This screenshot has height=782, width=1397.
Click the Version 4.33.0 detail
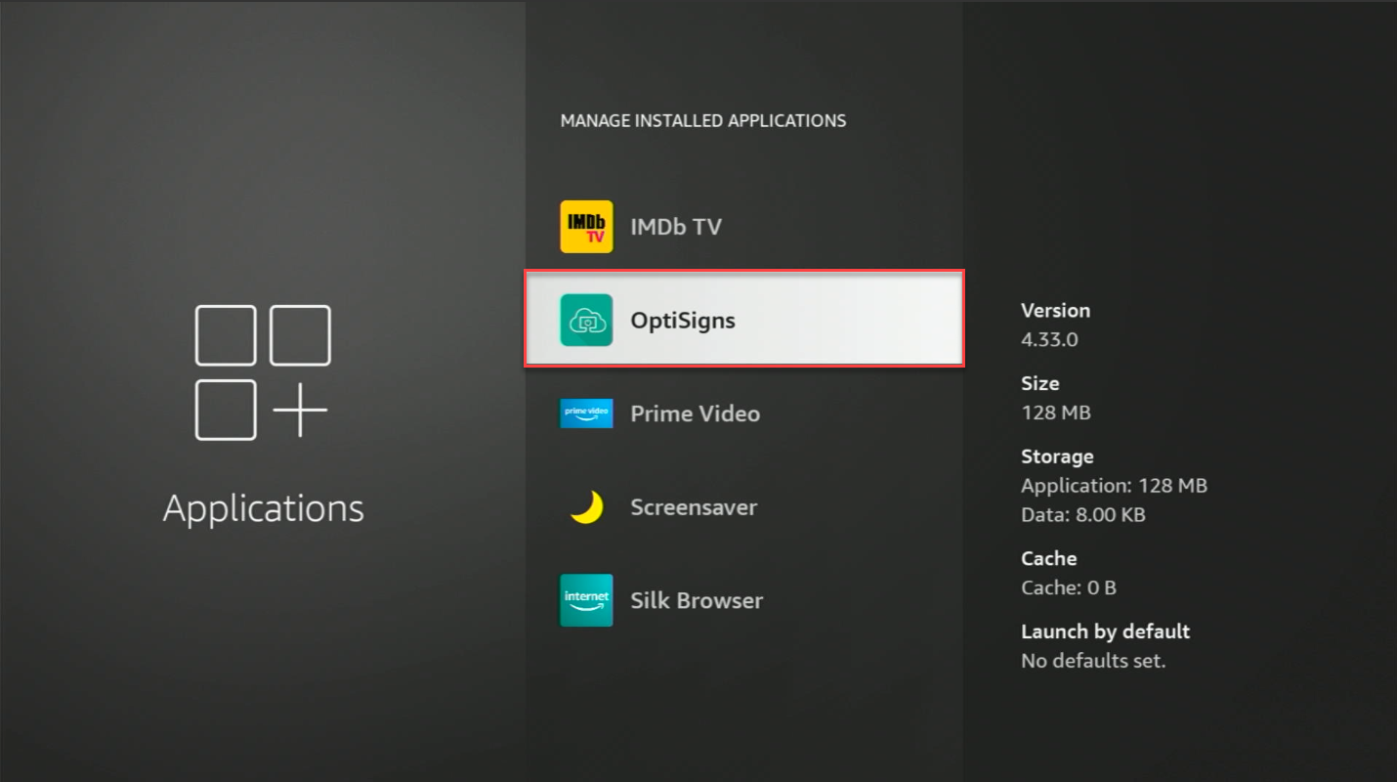[1056, 325]
